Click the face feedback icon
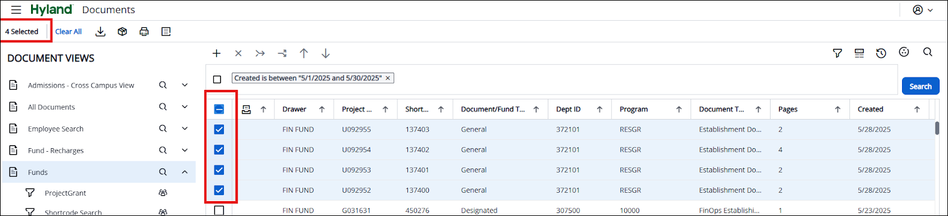 coord(904,52)
